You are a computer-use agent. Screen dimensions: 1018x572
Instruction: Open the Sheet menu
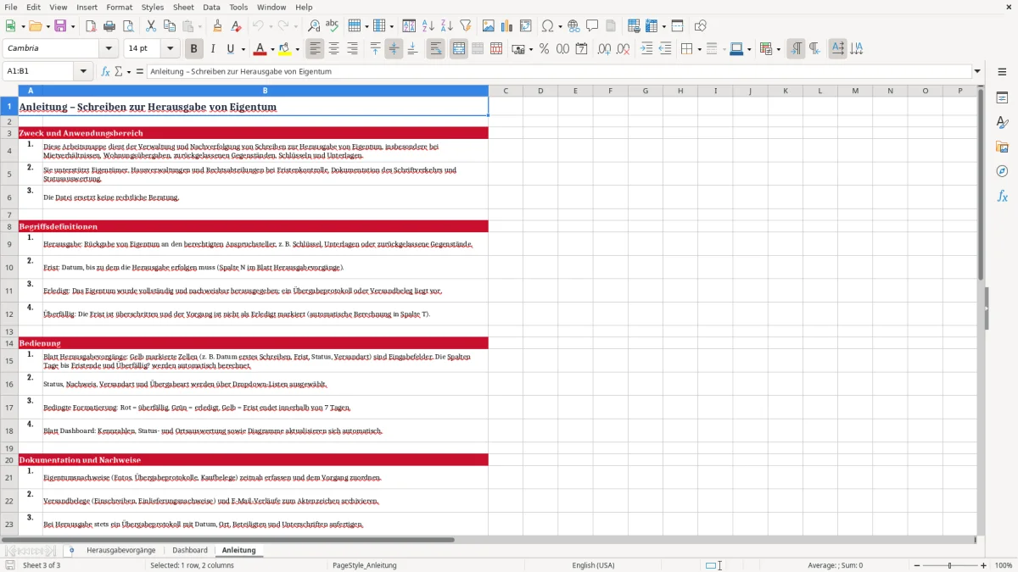[183, 7]
